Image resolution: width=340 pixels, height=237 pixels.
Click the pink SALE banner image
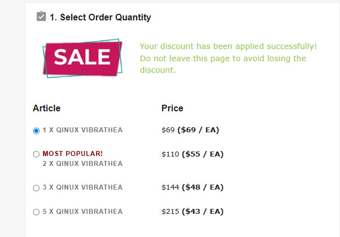pos(82,57)
